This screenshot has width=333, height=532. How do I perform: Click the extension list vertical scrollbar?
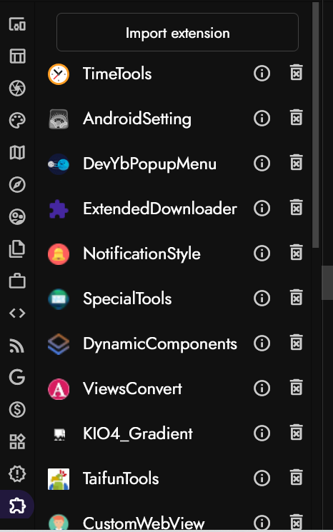(x=315, y=124)
